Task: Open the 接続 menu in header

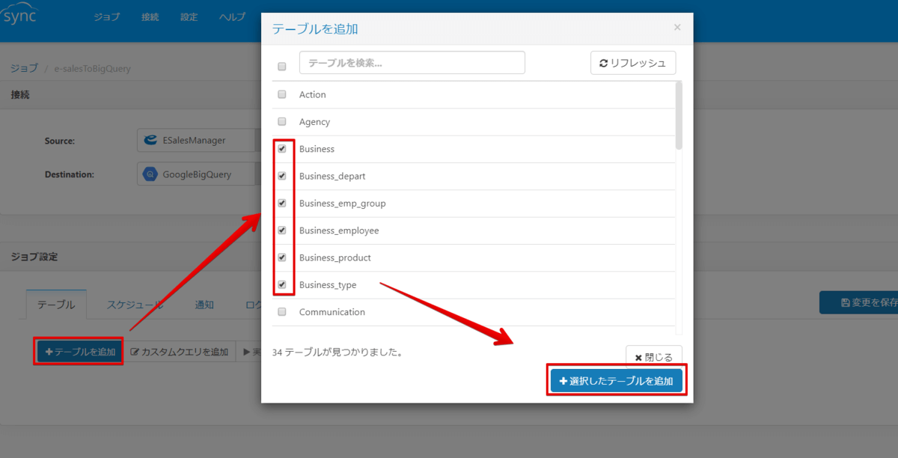Action: pos(150,17)
